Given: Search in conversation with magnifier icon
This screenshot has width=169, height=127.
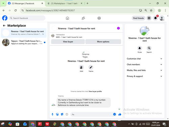Looking at the screenshot, I should [149, 48].
